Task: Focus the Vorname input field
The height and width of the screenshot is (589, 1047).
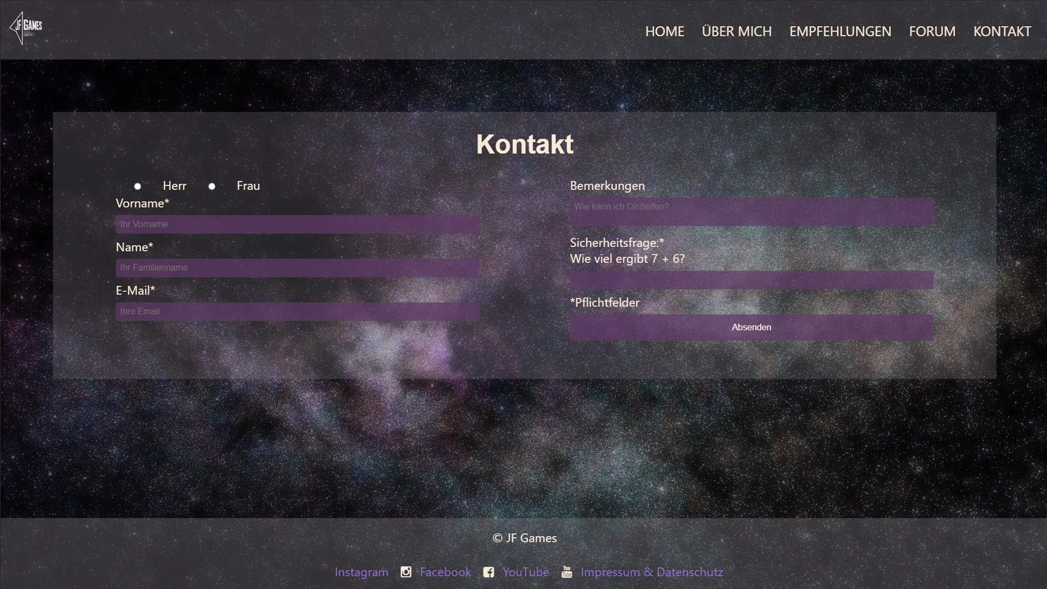Action: click(297, 224)
